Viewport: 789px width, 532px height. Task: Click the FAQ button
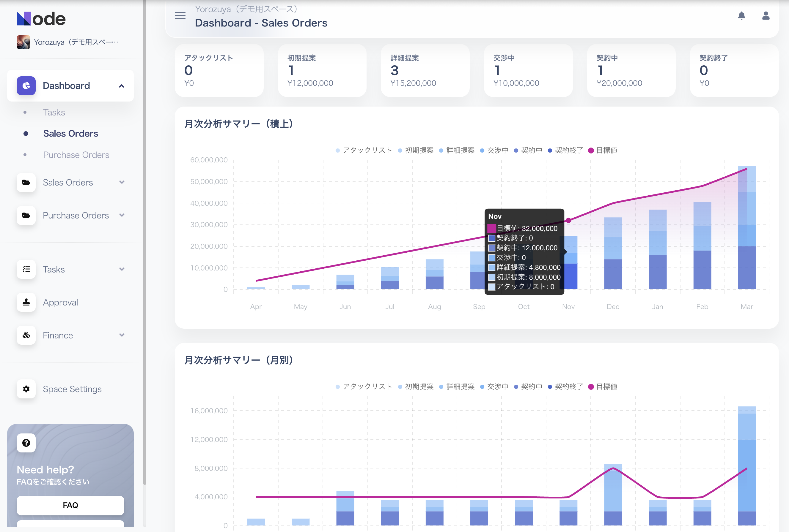(70, 505)
